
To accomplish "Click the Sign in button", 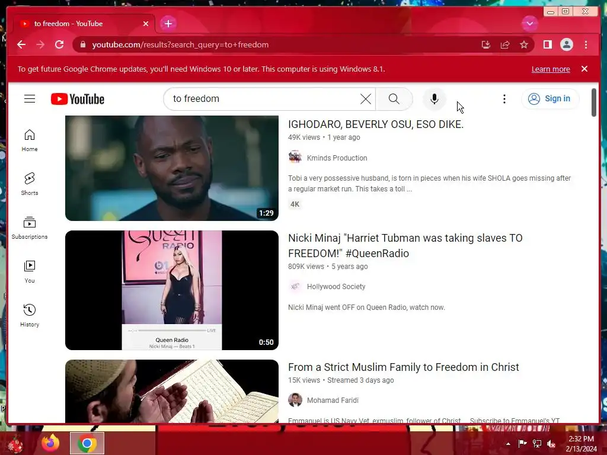I will [x=550, y=99].
